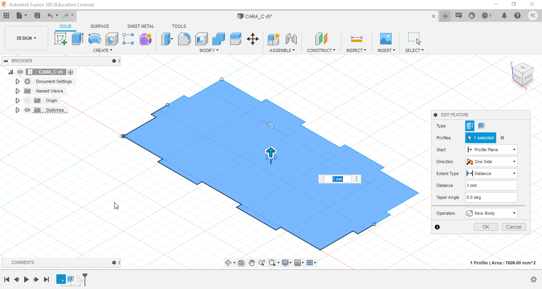Open the TOOLS tab
The image size is (542, 289).
(x=179, y=26)
